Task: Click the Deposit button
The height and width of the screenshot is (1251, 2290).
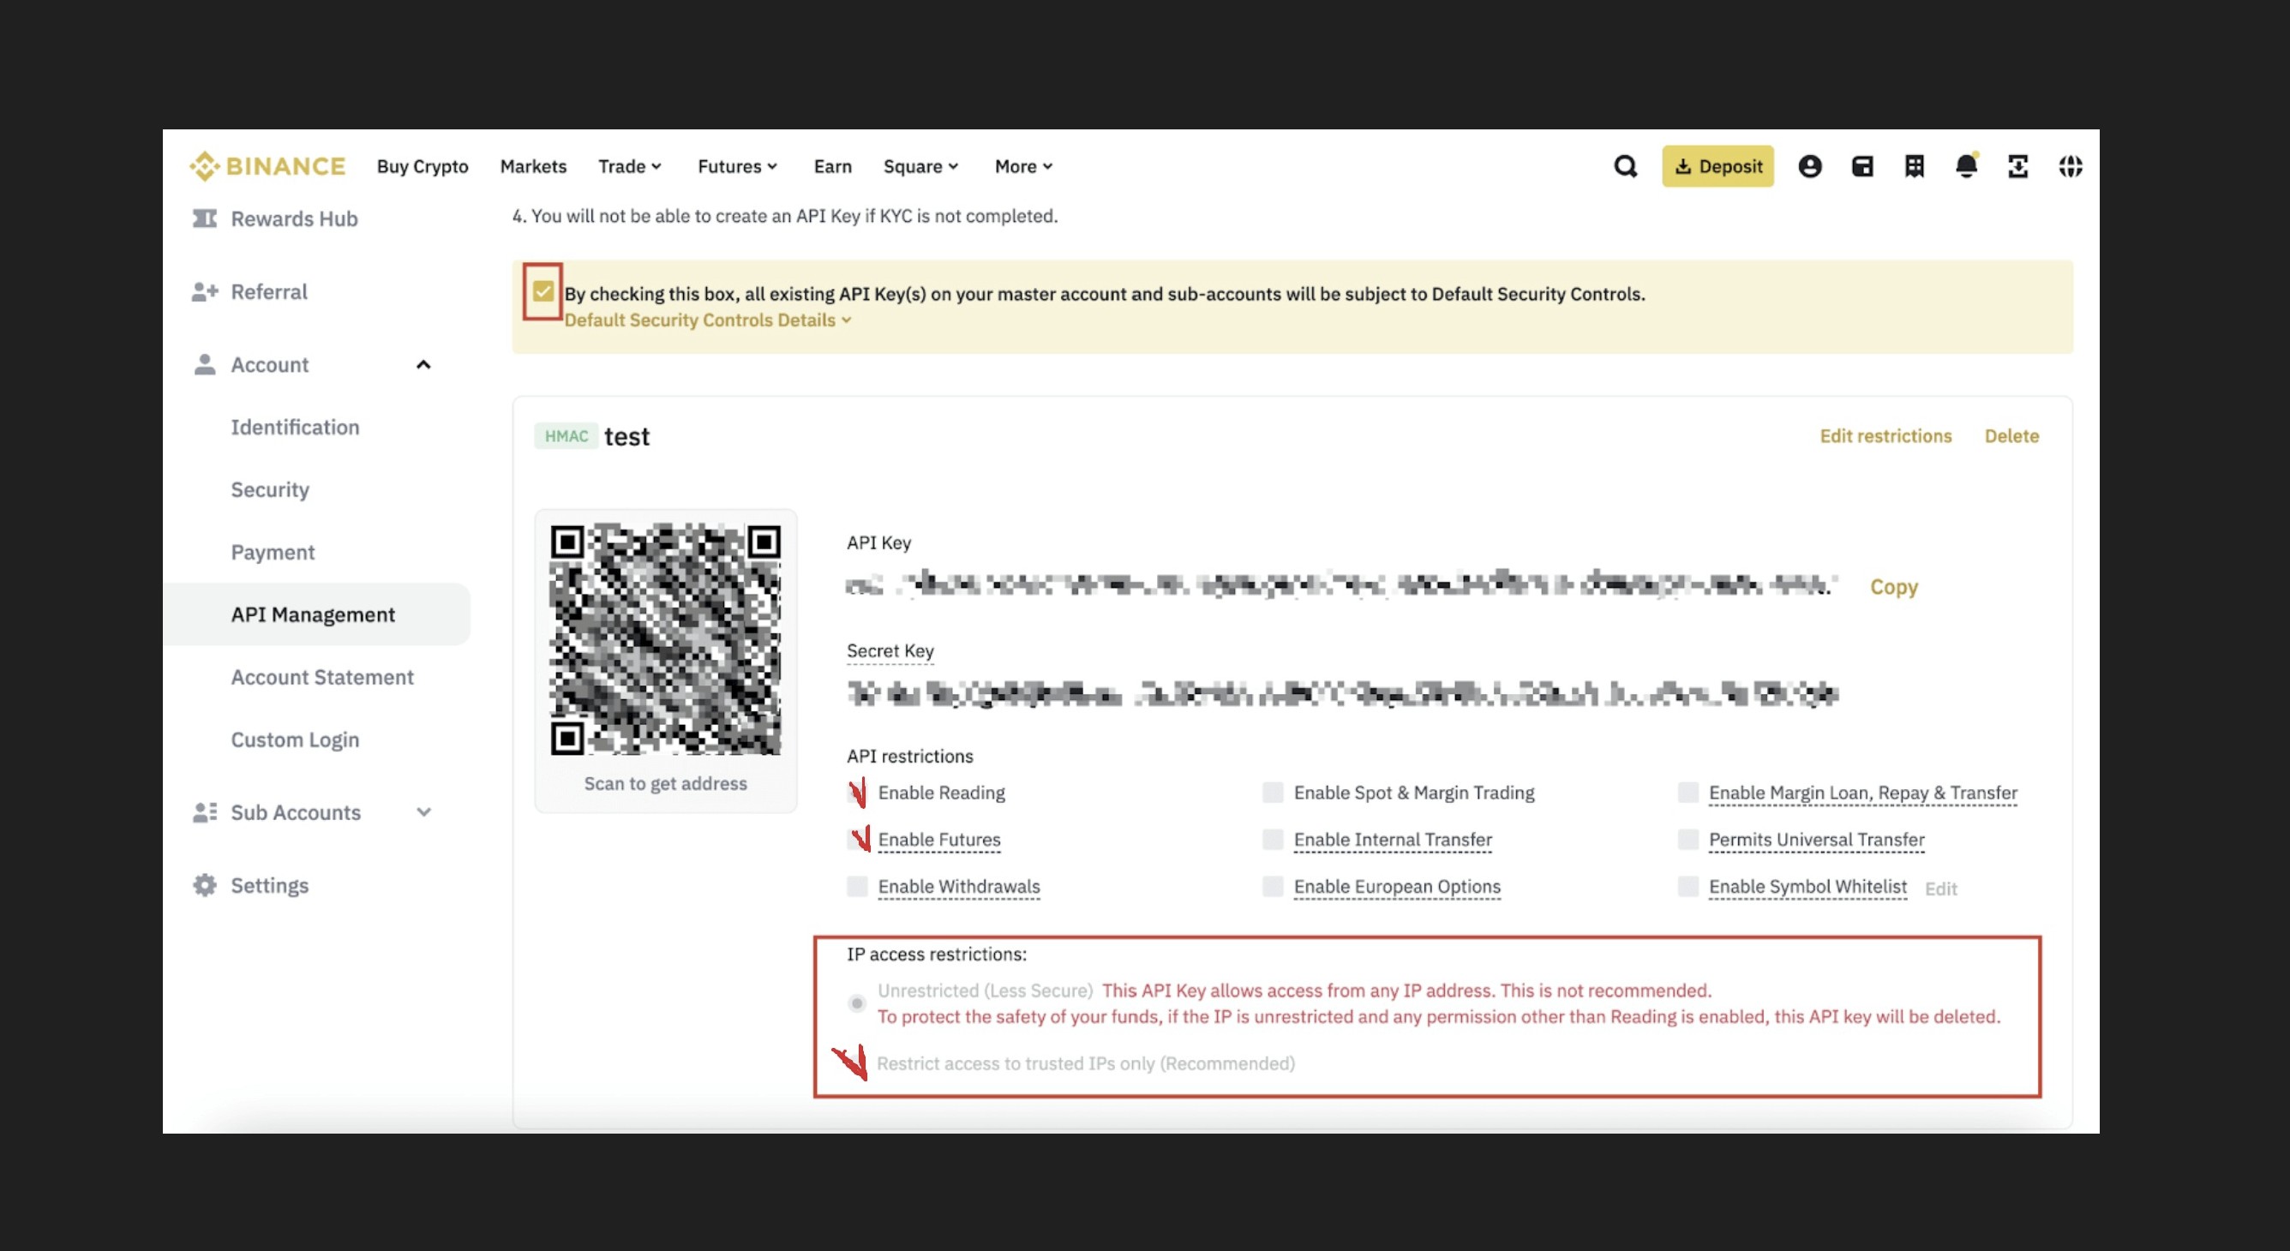Action: (x=1717, y=166)
